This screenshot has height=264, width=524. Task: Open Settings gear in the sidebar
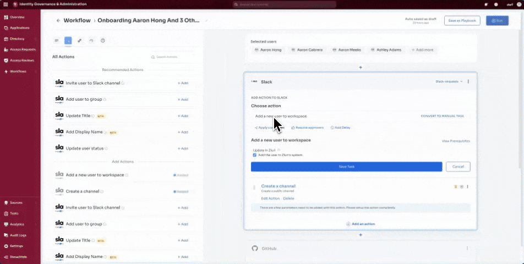coord(13,246)
